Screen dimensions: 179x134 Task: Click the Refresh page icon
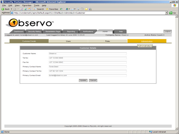point(25,9)
